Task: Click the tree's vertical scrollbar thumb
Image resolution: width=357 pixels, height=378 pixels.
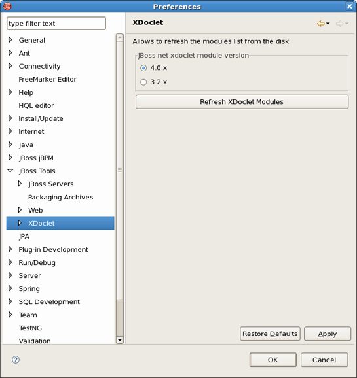Action: point(120,171)
